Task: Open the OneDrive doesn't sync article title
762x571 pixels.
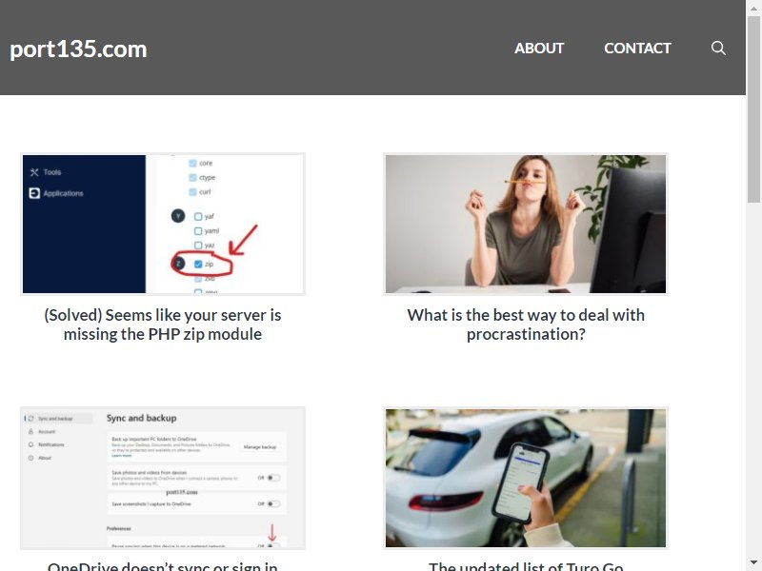Action: point(163,566)
